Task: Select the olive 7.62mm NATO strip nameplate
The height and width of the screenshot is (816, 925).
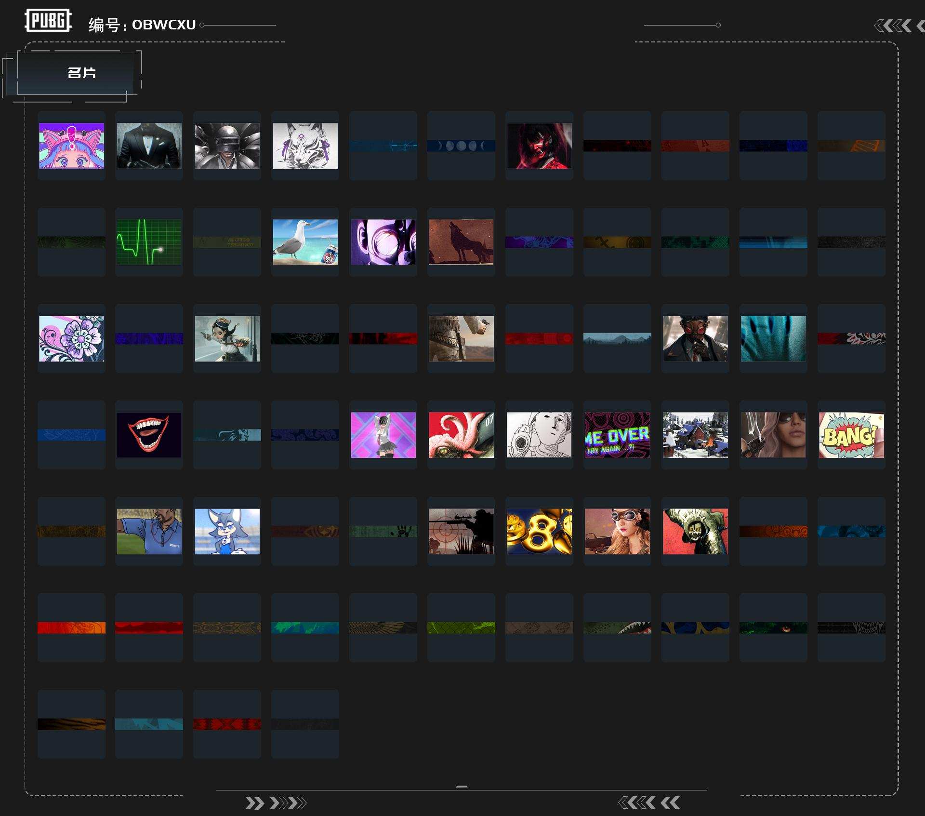Action: [x=227, y=242]
